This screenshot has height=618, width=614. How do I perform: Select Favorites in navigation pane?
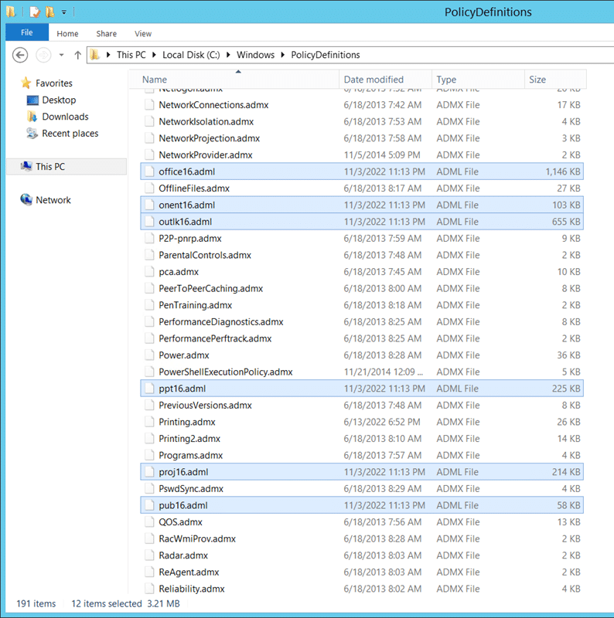click(54, 83)
